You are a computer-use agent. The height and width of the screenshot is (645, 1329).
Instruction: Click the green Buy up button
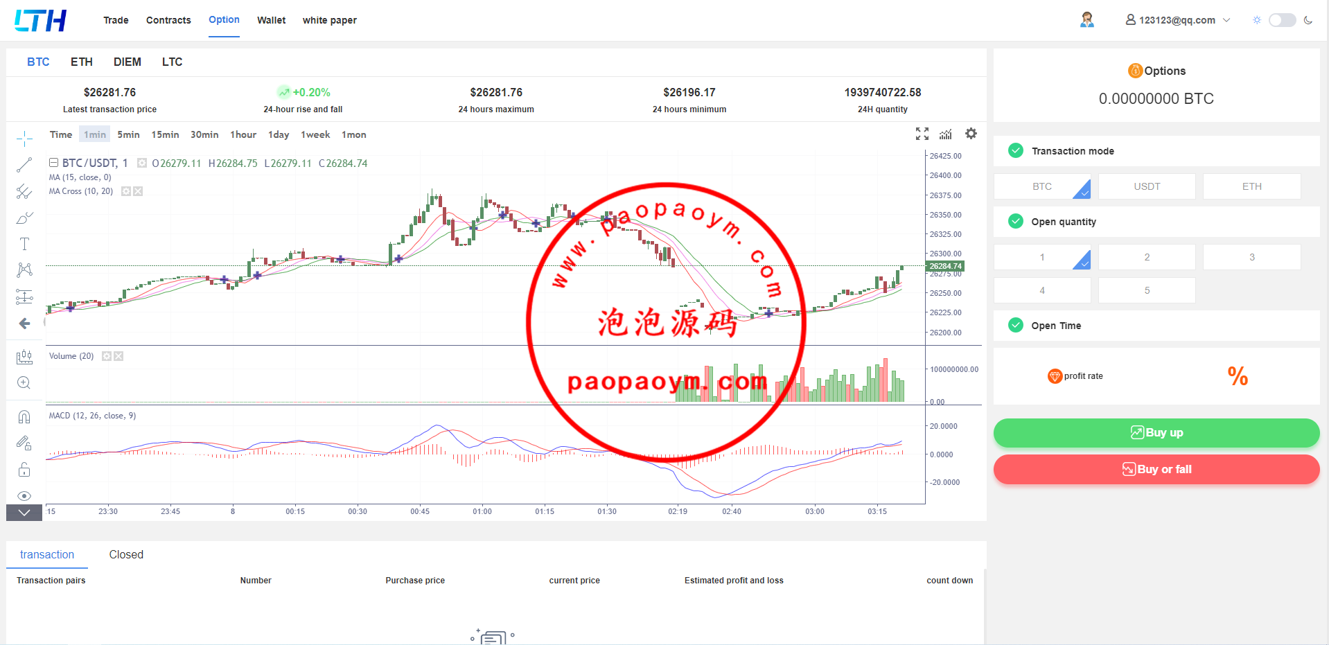[1156, 433]
